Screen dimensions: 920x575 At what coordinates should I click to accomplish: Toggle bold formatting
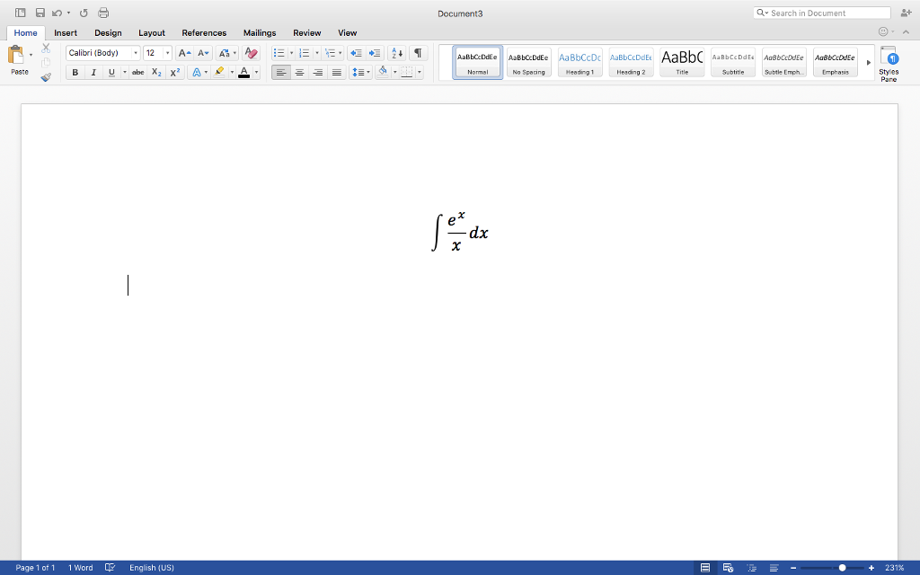point(75,72)
